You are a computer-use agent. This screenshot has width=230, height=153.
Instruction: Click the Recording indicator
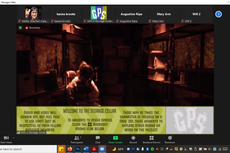tap(33, 28)
